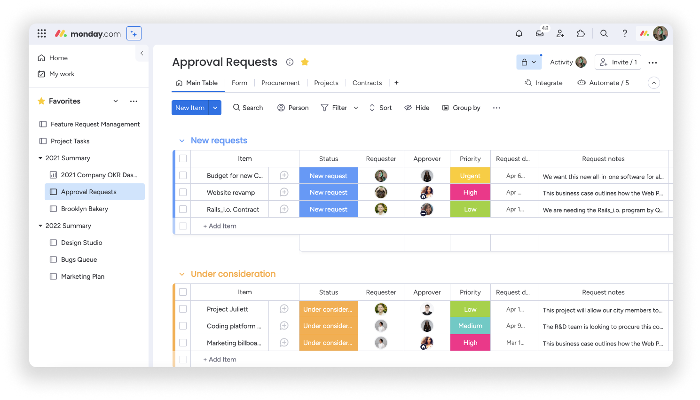700x400 pixels.
Task: Click the Urgent priority color cell
Action: (x=470, y=176)
